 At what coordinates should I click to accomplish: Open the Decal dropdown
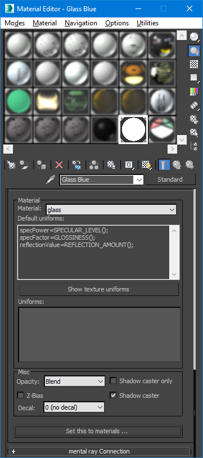(x=74, y=407)
